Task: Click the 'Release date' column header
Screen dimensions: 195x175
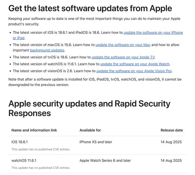Action: [x=172, y=130]
